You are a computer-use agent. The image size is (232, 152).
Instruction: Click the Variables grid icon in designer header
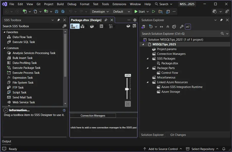[x=134, y=26]
